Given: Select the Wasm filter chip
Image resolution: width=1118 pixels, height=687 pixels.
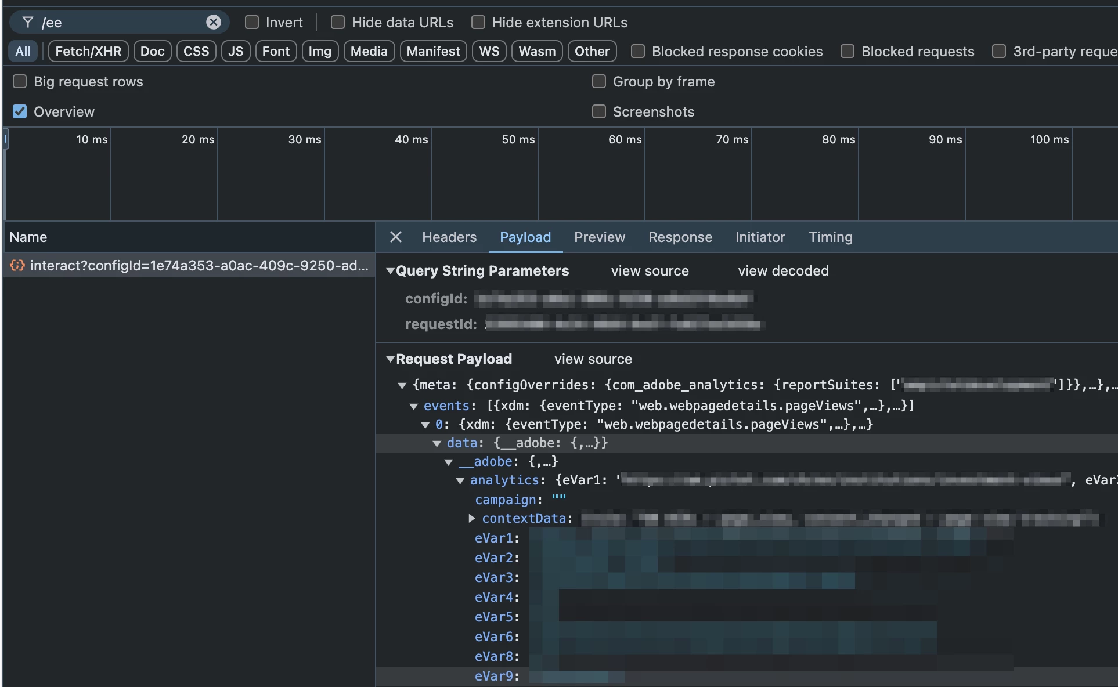Looking at the screenshot, I should 537,51.
